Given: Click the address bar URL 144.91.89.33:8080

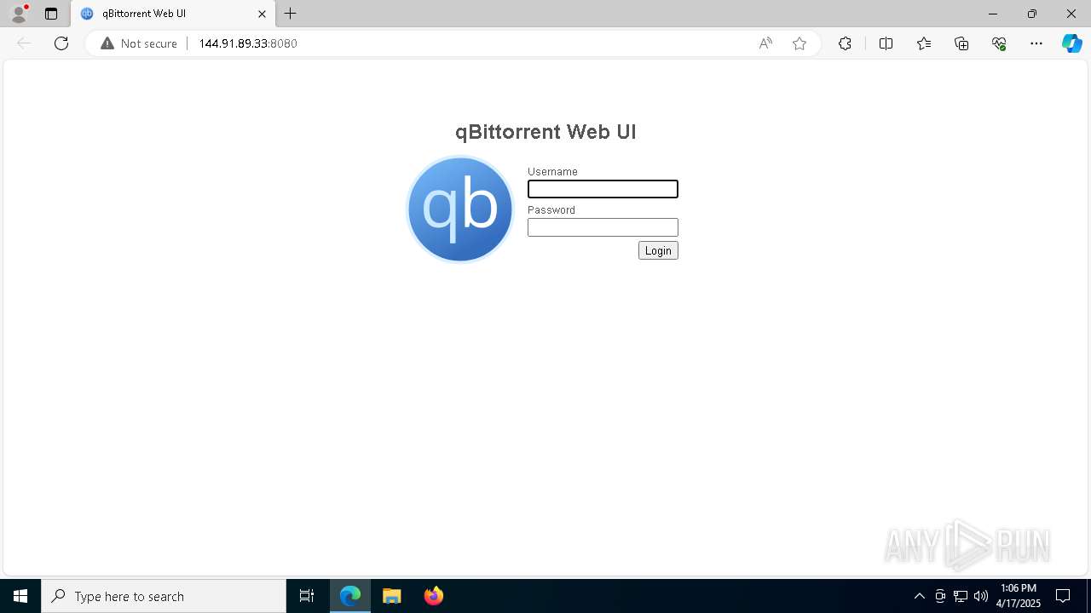Looking at the screenshot, I should [248, 43].
